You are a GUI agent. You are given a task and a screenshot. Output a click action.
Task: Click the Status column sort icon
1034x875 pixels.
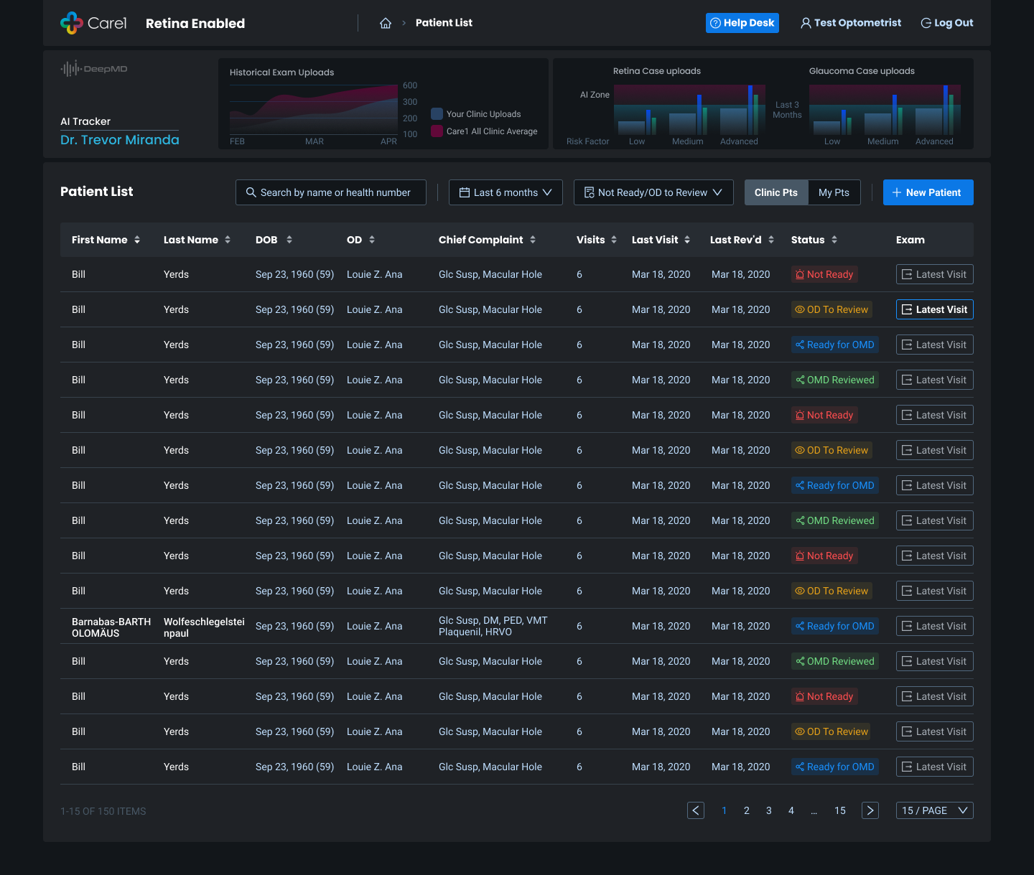pos(834,240)
